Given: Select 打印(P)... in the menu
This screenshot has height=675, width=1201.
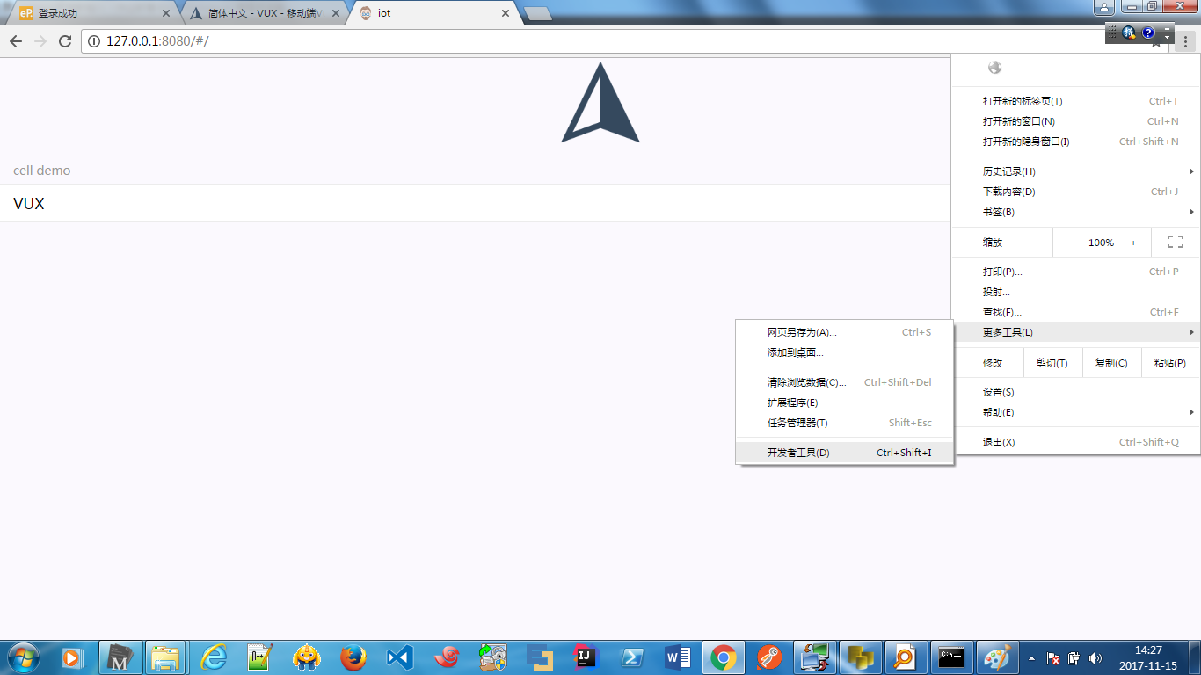Looking at the screenshot, I should click(1075, 272).
